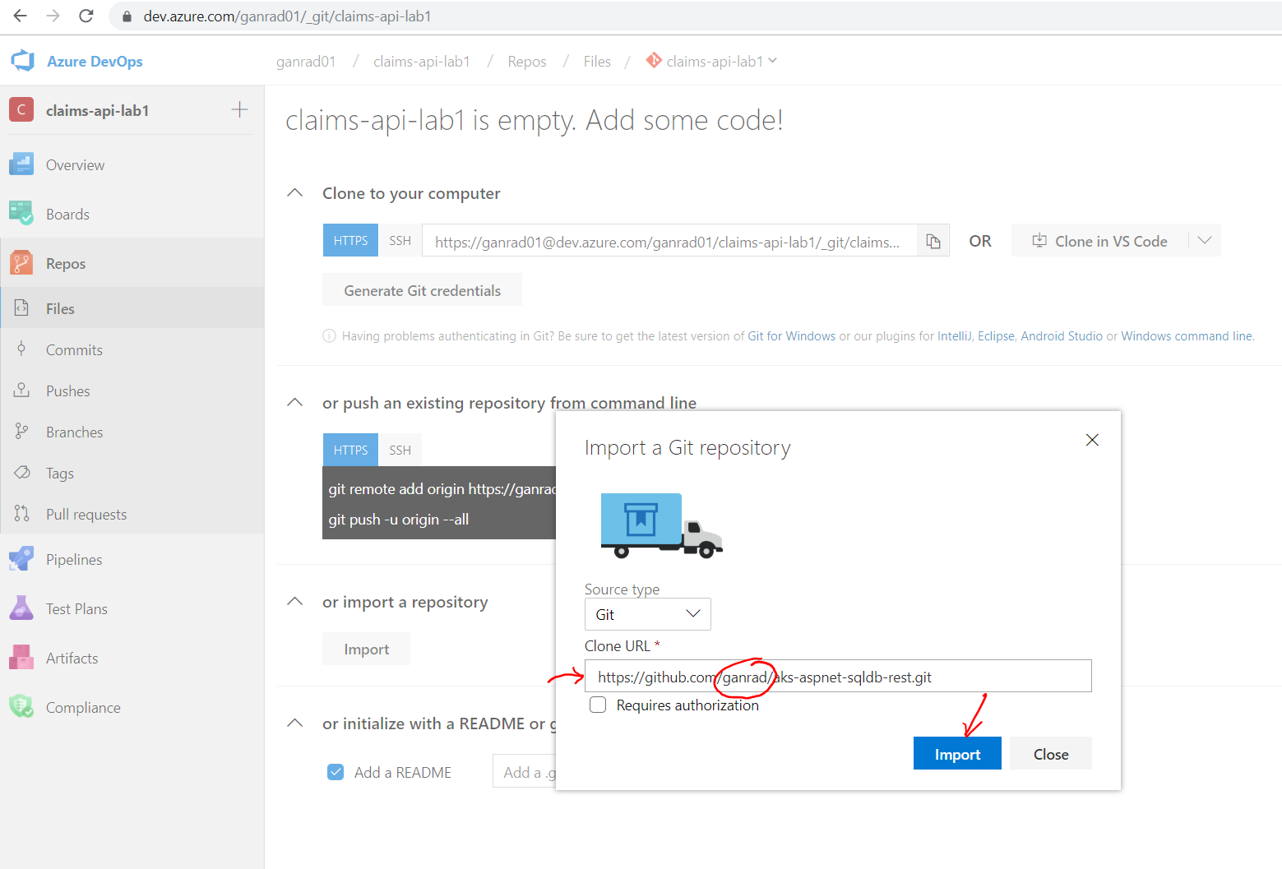Click the Azure DevOps logo icon
The image size is (1282, 869).
point(22,61)
